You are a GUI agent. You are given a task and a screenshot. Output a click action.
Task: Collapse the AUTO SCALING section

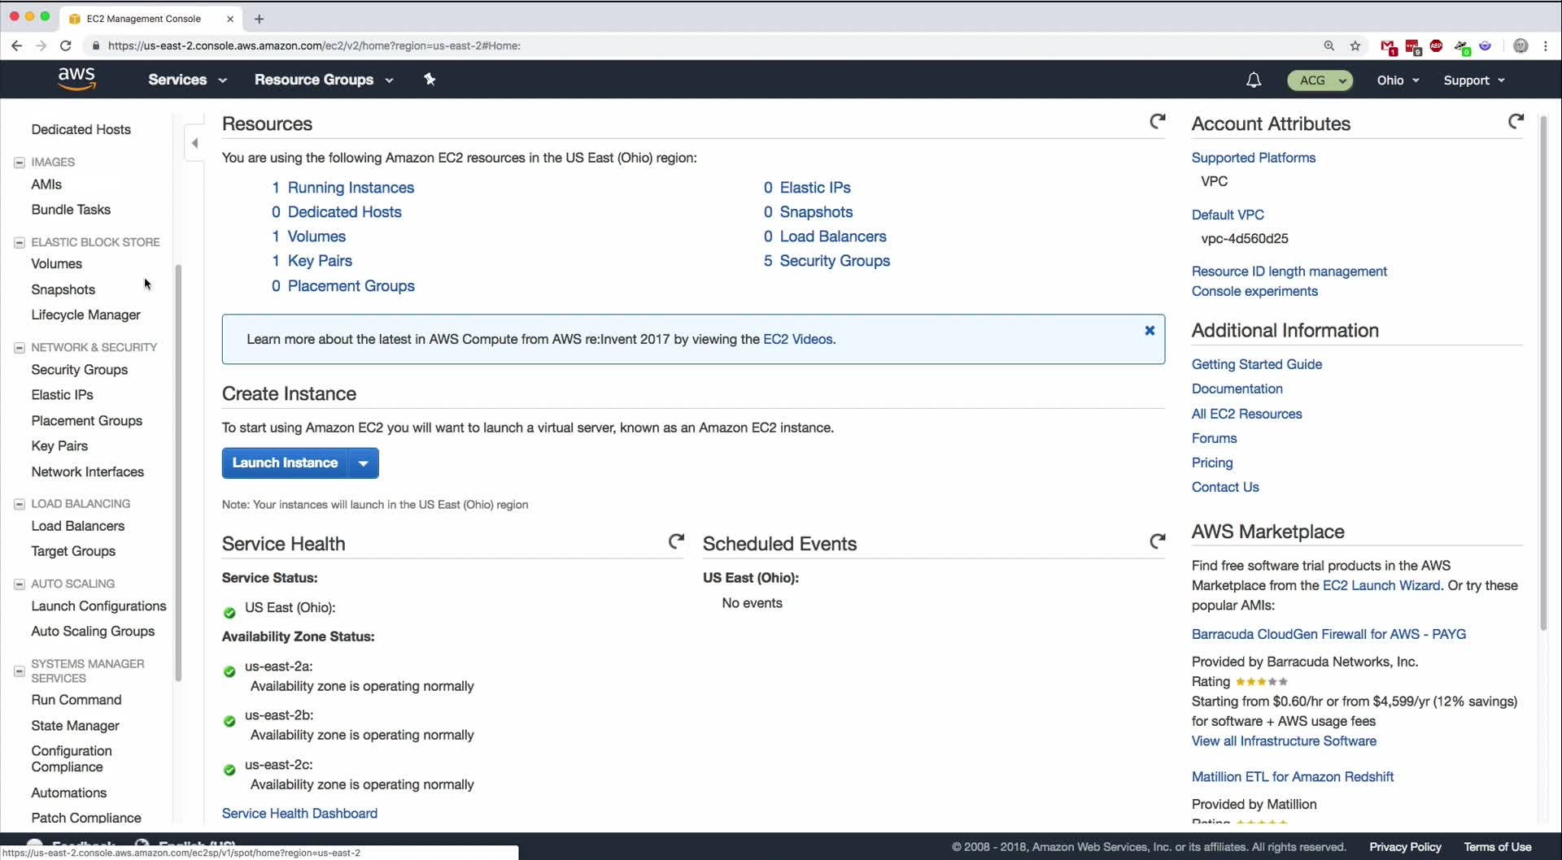coord(20,584)
